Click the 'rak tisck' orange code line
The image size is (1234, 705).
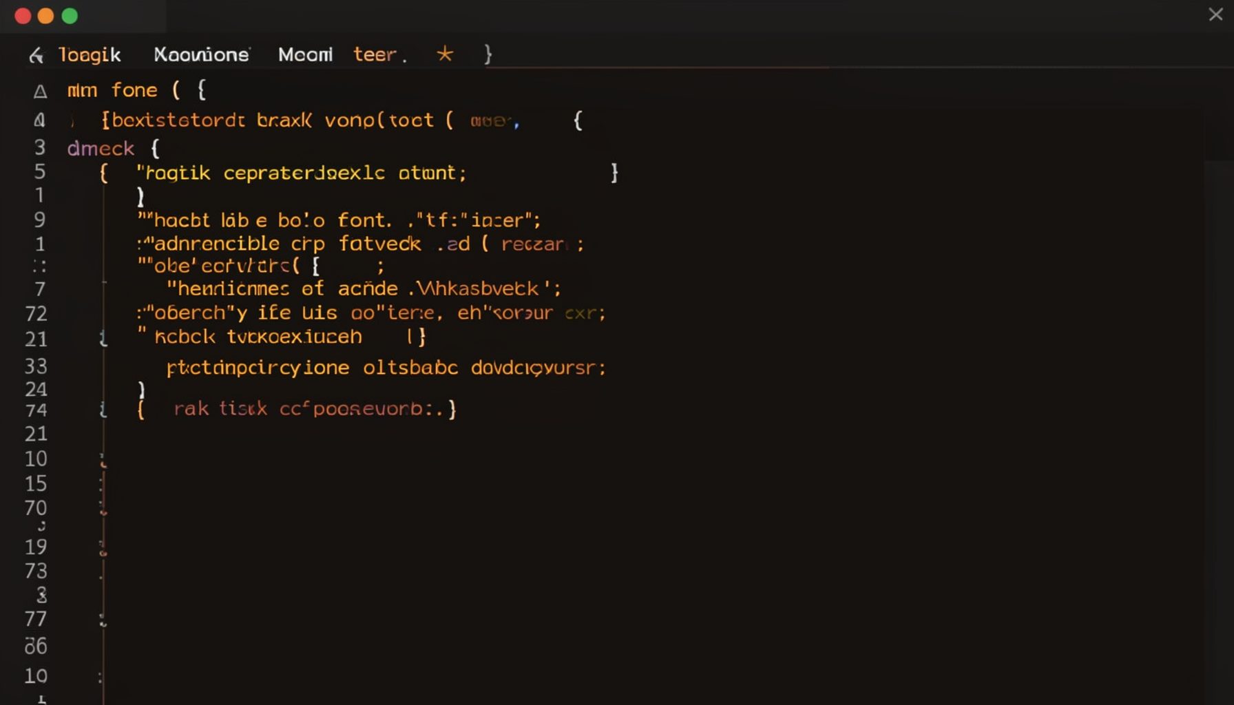coord(220,409)
